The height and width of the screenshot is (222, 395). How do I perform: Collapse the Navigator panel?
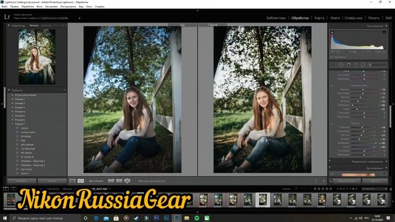(9, 25)
